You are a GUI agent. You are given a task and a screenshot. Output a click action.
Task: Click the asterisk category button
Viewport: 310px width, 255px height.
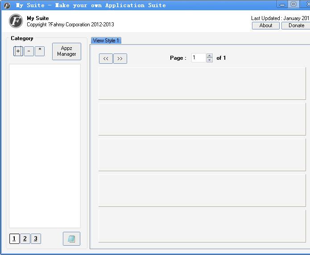tap(40, 51)
